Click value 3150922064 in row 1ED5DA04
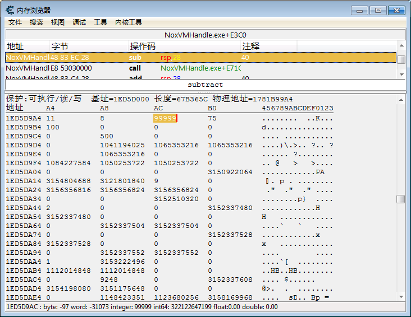The image size is (411, 317). point(230,172)
